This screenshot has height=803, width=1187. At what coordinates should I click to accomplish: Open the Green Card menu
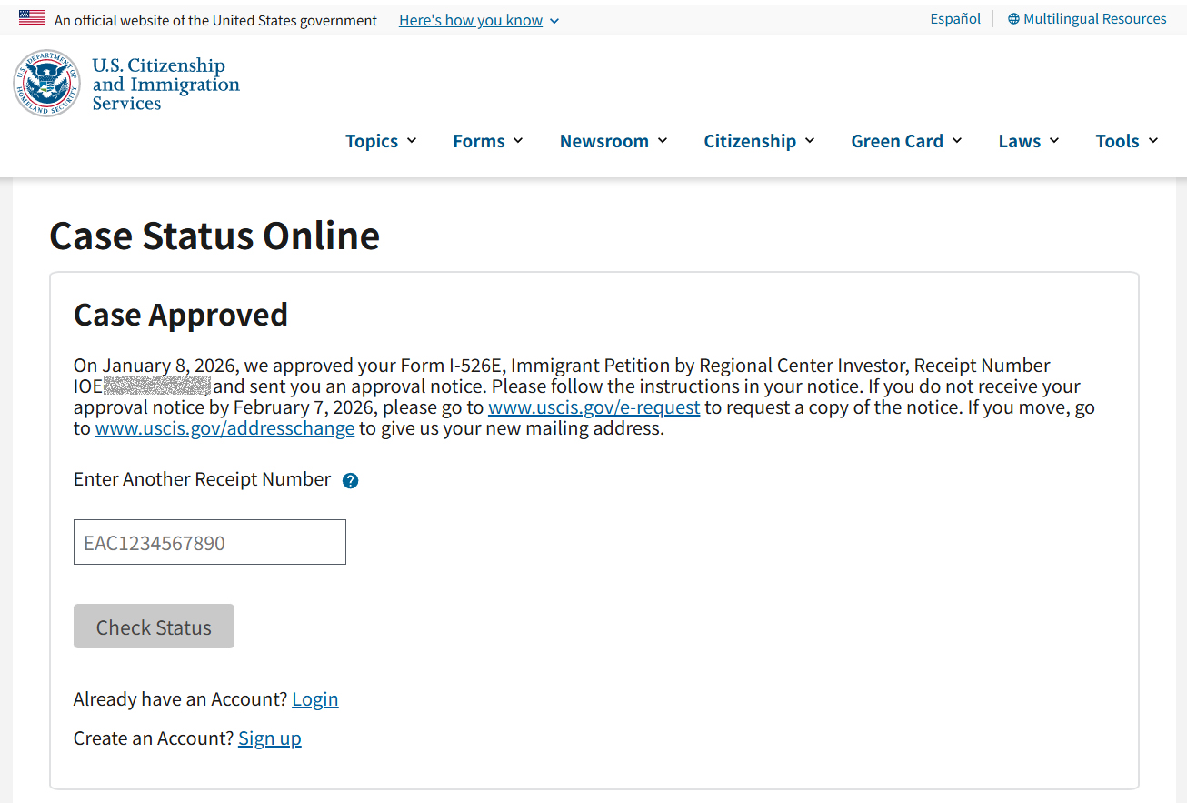coord(906,141)
